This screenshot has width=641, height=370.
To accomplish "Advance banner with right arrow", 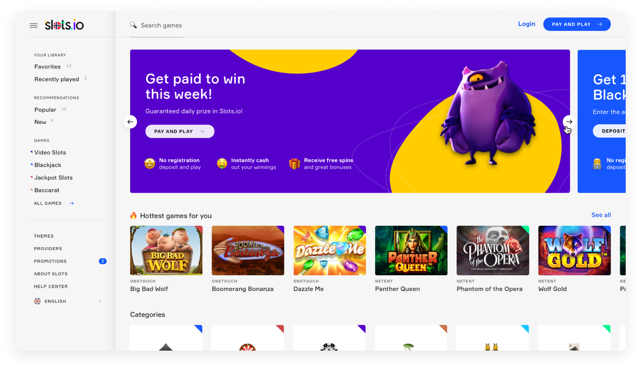I will 569,122.
